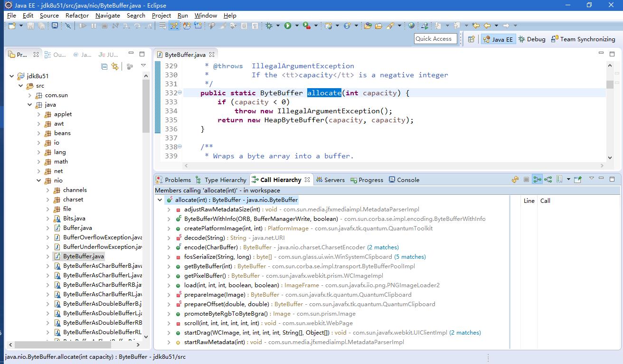Click the Pin Call Hierarchy view icon
This screenshot has width=623, height=364.
[578, 179]
